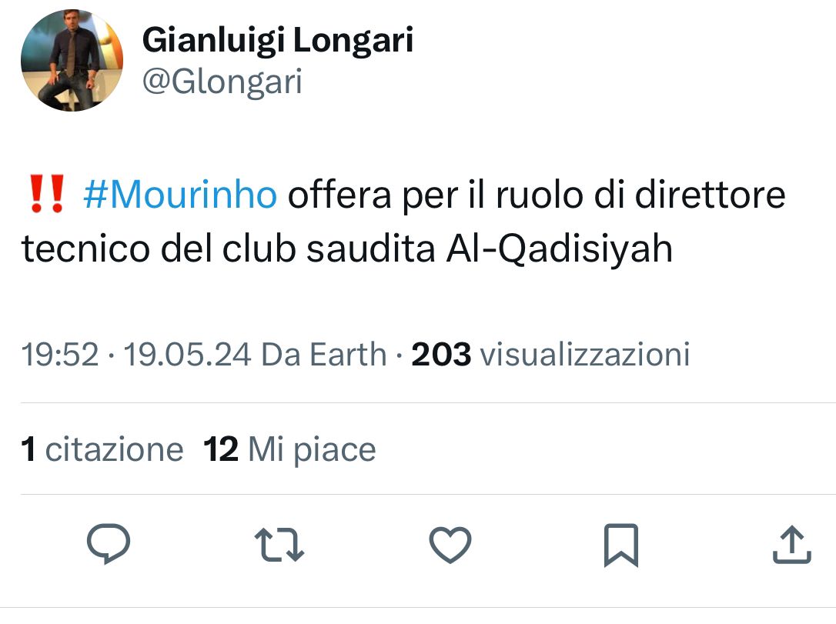Screen dimensions: 836x624
Task: Click the 19:52 timestamp
Action: [60, 355]
